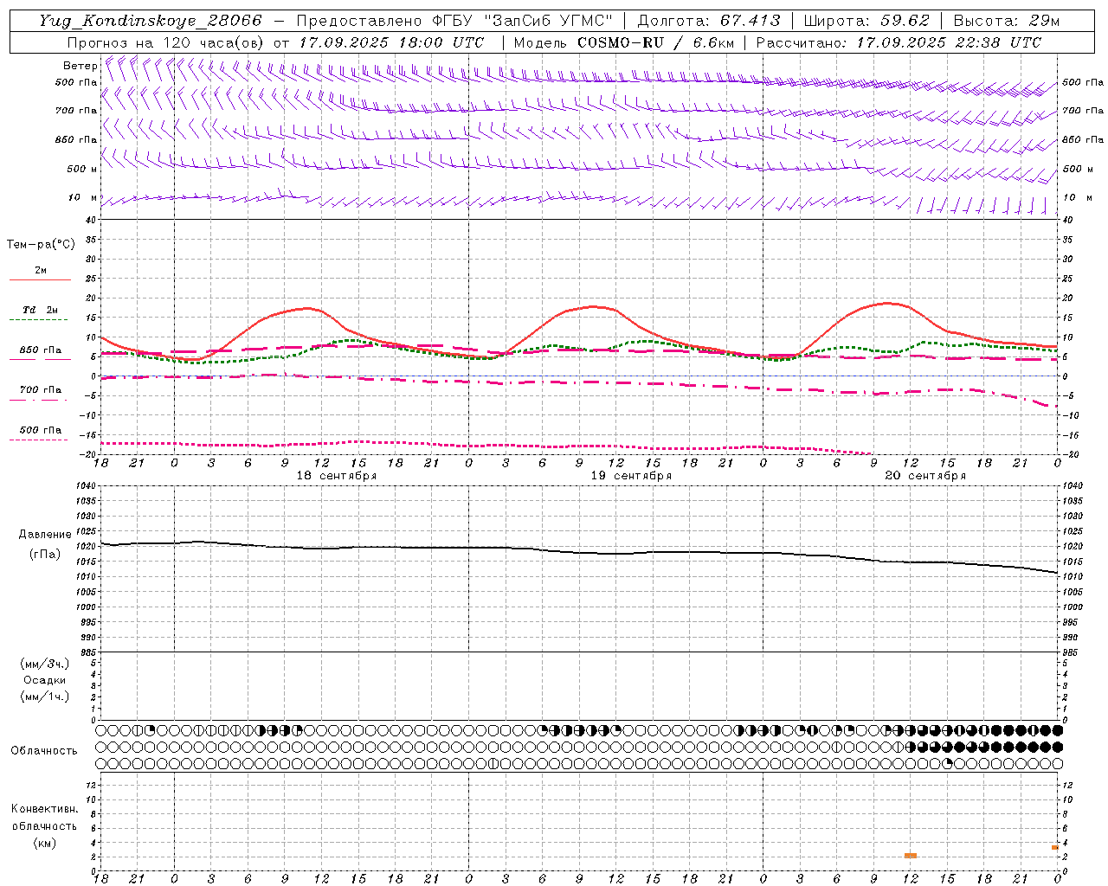The height and width of the screenshot is (886, 1108).
Task: Click the Долгота: 67.413 header value
Action: click(x=709, y=21)
